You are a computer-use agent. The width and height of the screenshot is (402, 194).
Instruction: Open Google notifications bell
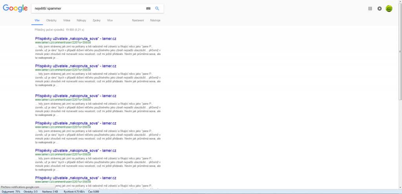pyautogui.click(x=380, y=9)
